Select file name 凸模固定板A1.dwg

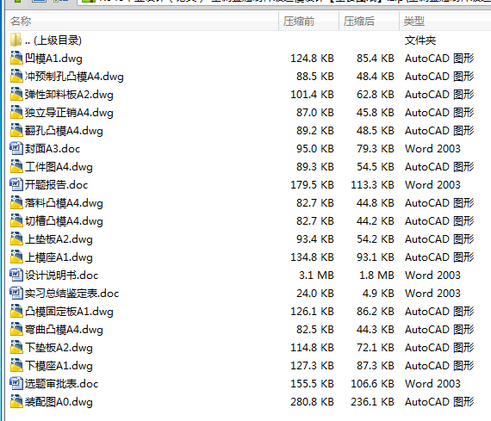tap(69, 312)
